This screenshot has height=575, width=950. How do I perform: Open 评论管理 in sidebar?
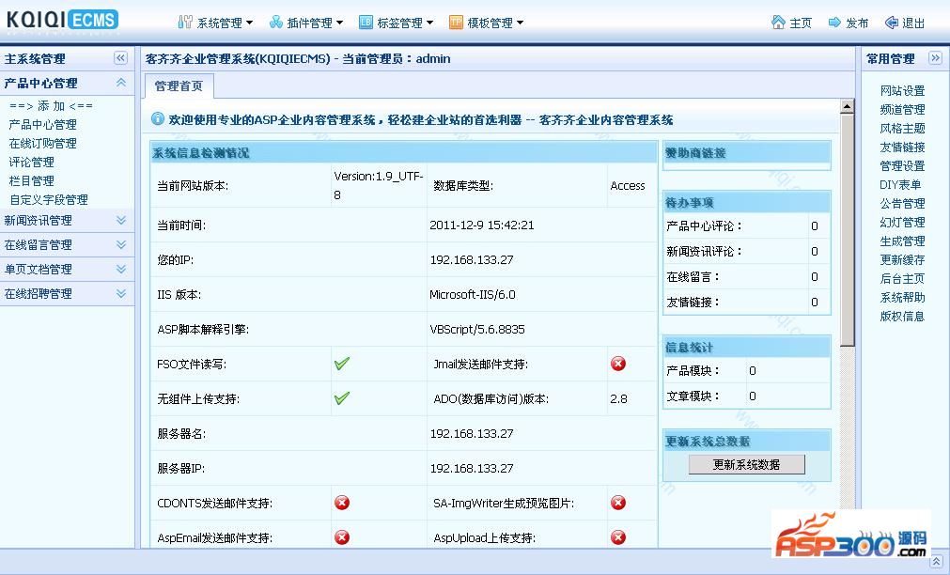32,162
